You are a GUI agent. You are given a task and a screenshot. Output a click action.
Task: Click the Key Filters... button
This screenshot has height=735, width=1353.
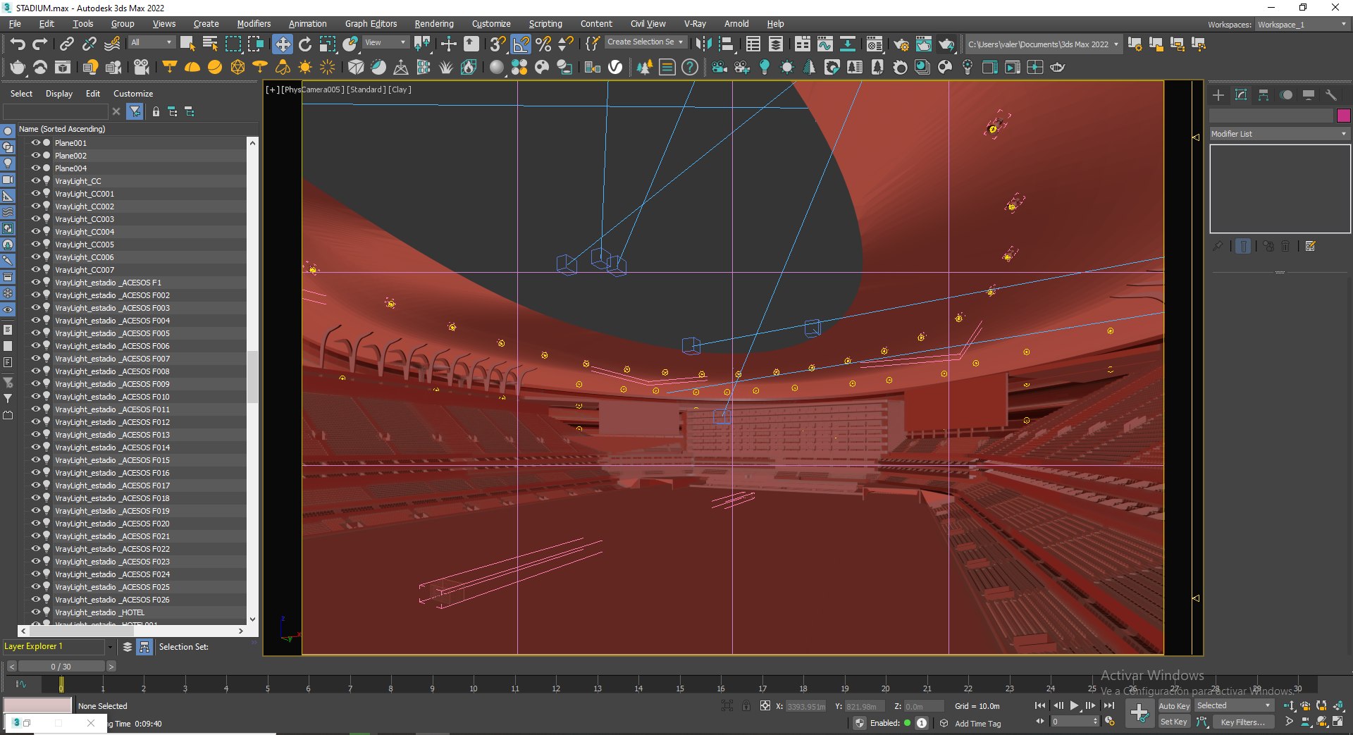coord(1242,722)
